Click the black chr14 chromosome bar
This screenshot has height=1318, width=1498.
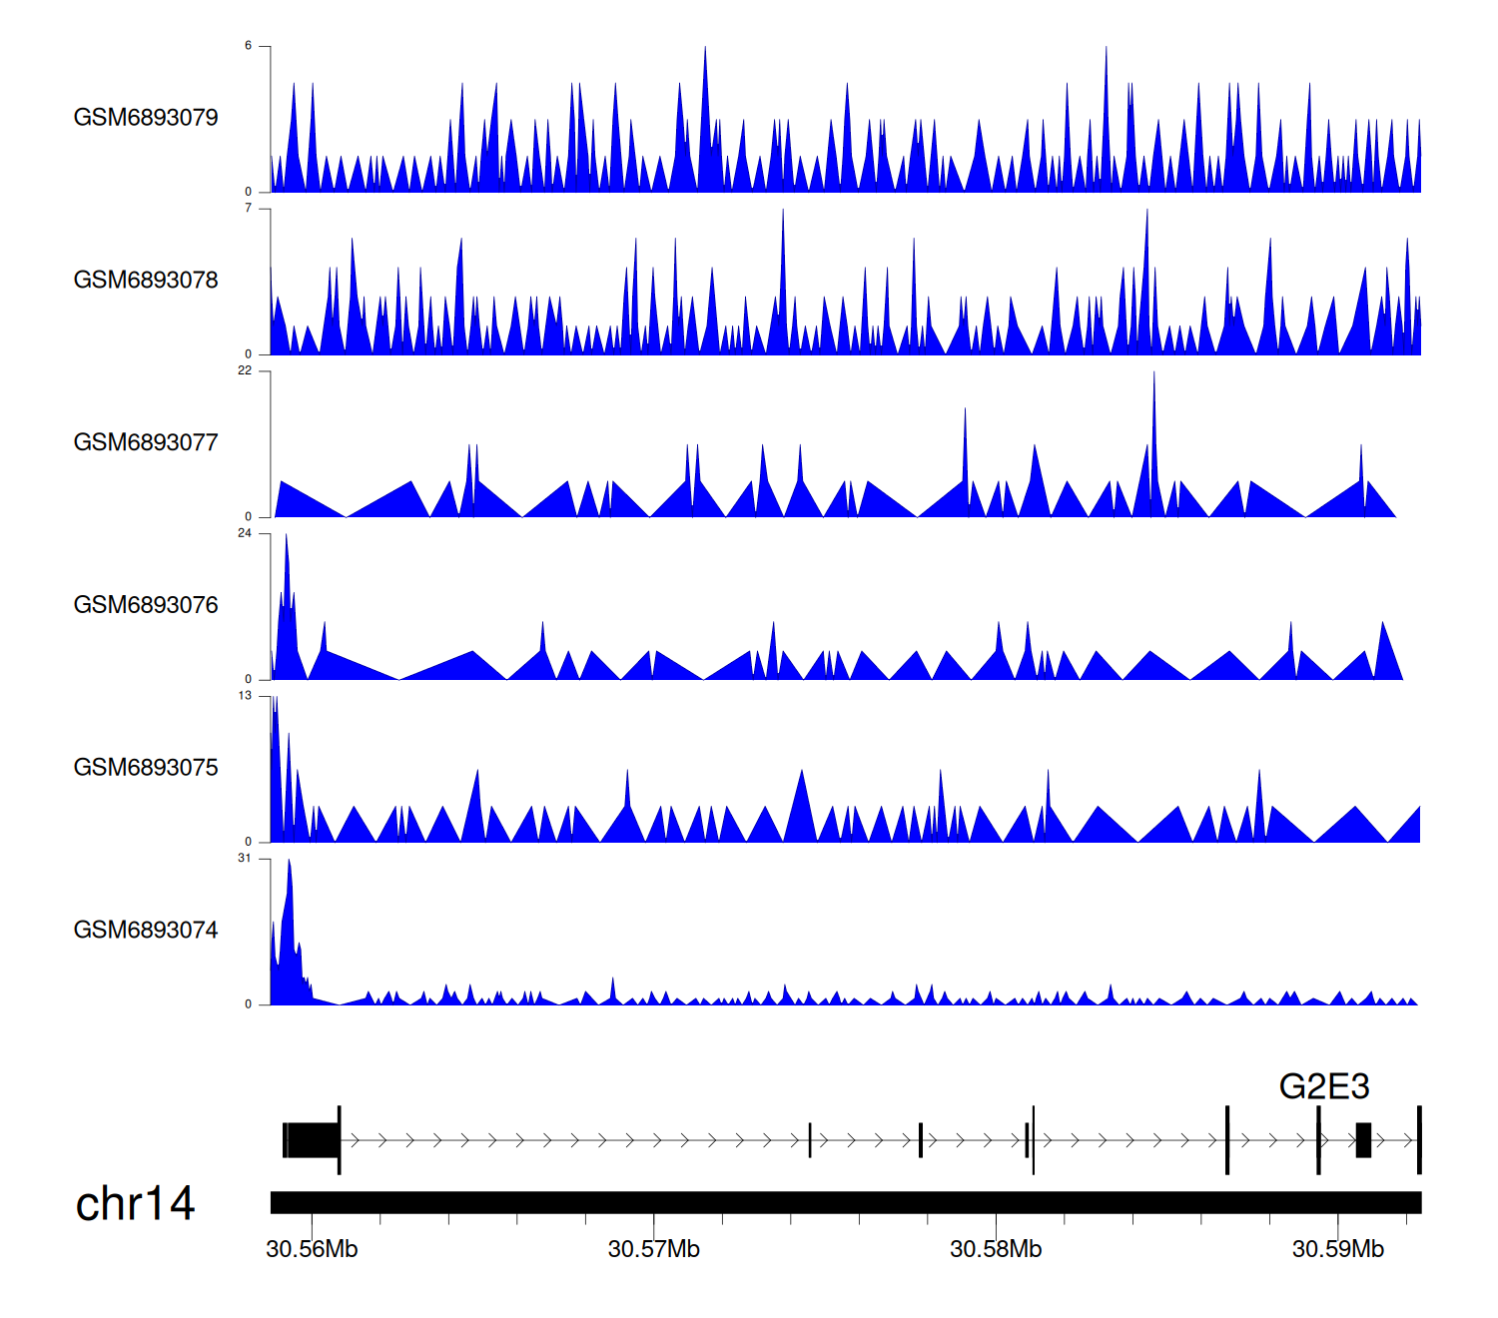click(845, 1202)
